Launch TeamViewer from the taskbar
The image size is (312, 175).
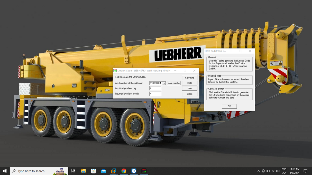[x=134, y=171]
